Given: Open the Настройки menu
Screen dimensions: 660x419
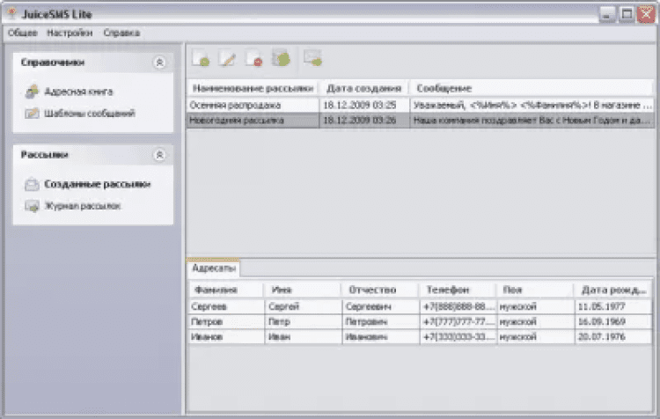Looking at the screenshot, I should (70, 33).
